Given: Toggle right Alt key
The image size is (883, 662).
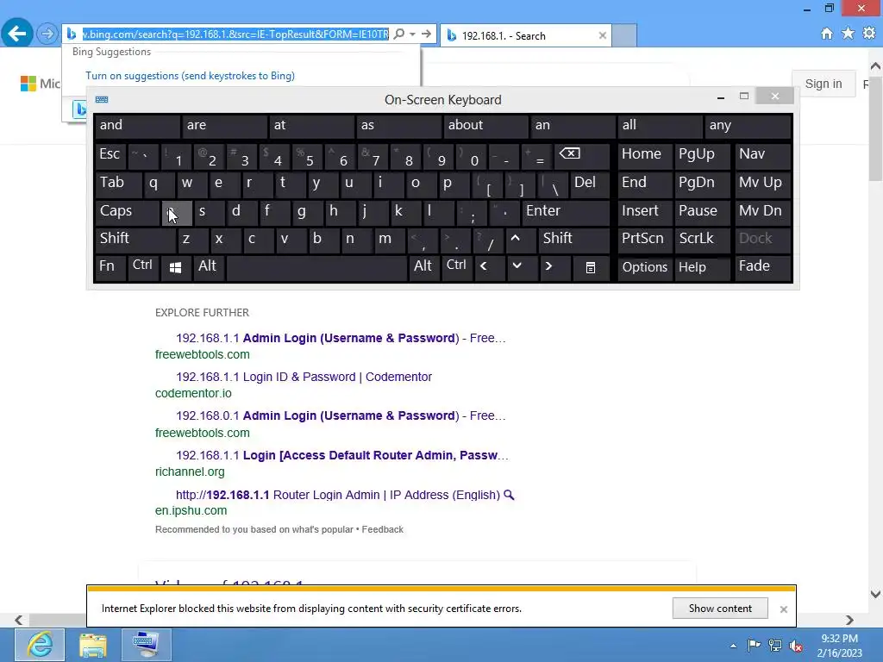Looking at the screenshot, I should [423, 267].
